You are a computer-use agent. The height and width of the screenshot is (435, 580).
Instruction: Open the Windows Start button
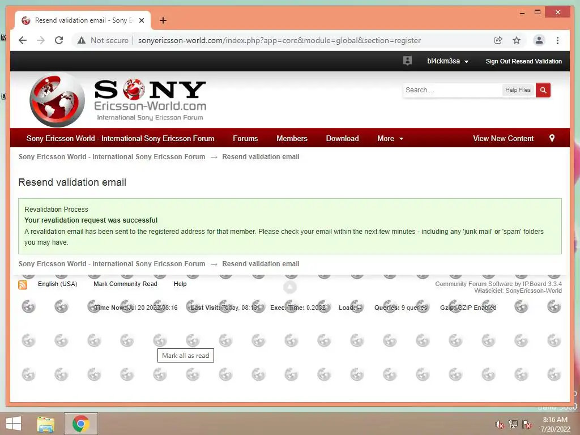click(14, 424)
